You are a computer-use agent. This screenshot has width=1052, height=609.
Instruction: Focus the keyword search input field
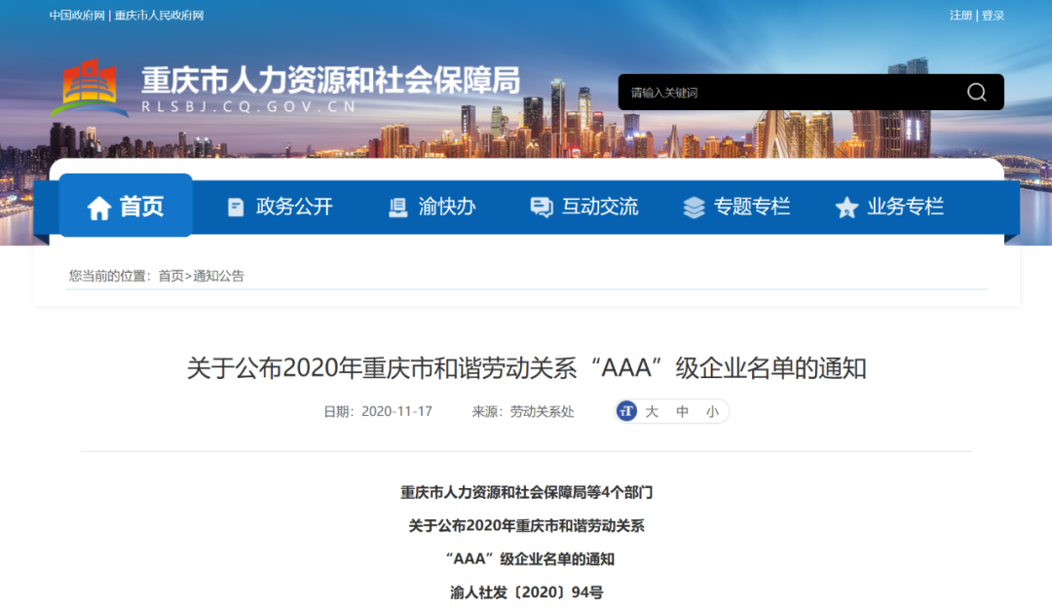point(789,93)
